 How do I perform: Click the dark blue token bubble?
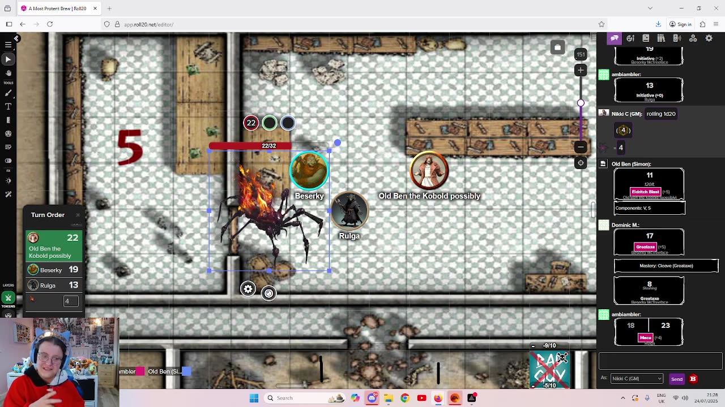288,123
